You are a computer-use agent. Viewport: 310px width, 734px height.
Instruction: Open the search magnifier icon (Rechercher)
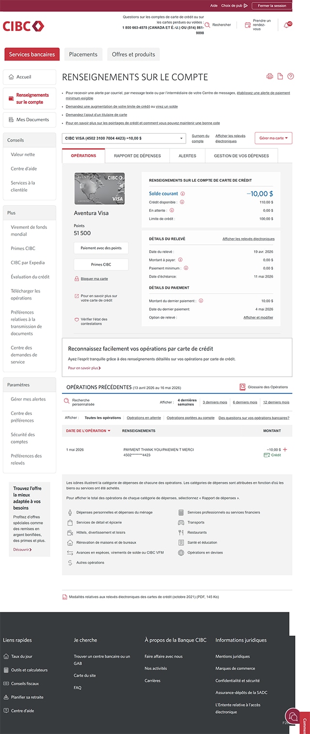coord(208,25)
